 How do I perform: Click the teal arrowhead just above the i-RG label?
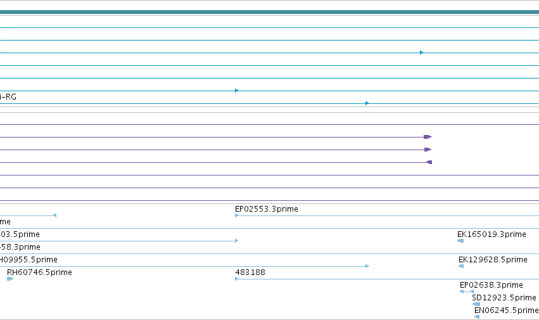236,91
